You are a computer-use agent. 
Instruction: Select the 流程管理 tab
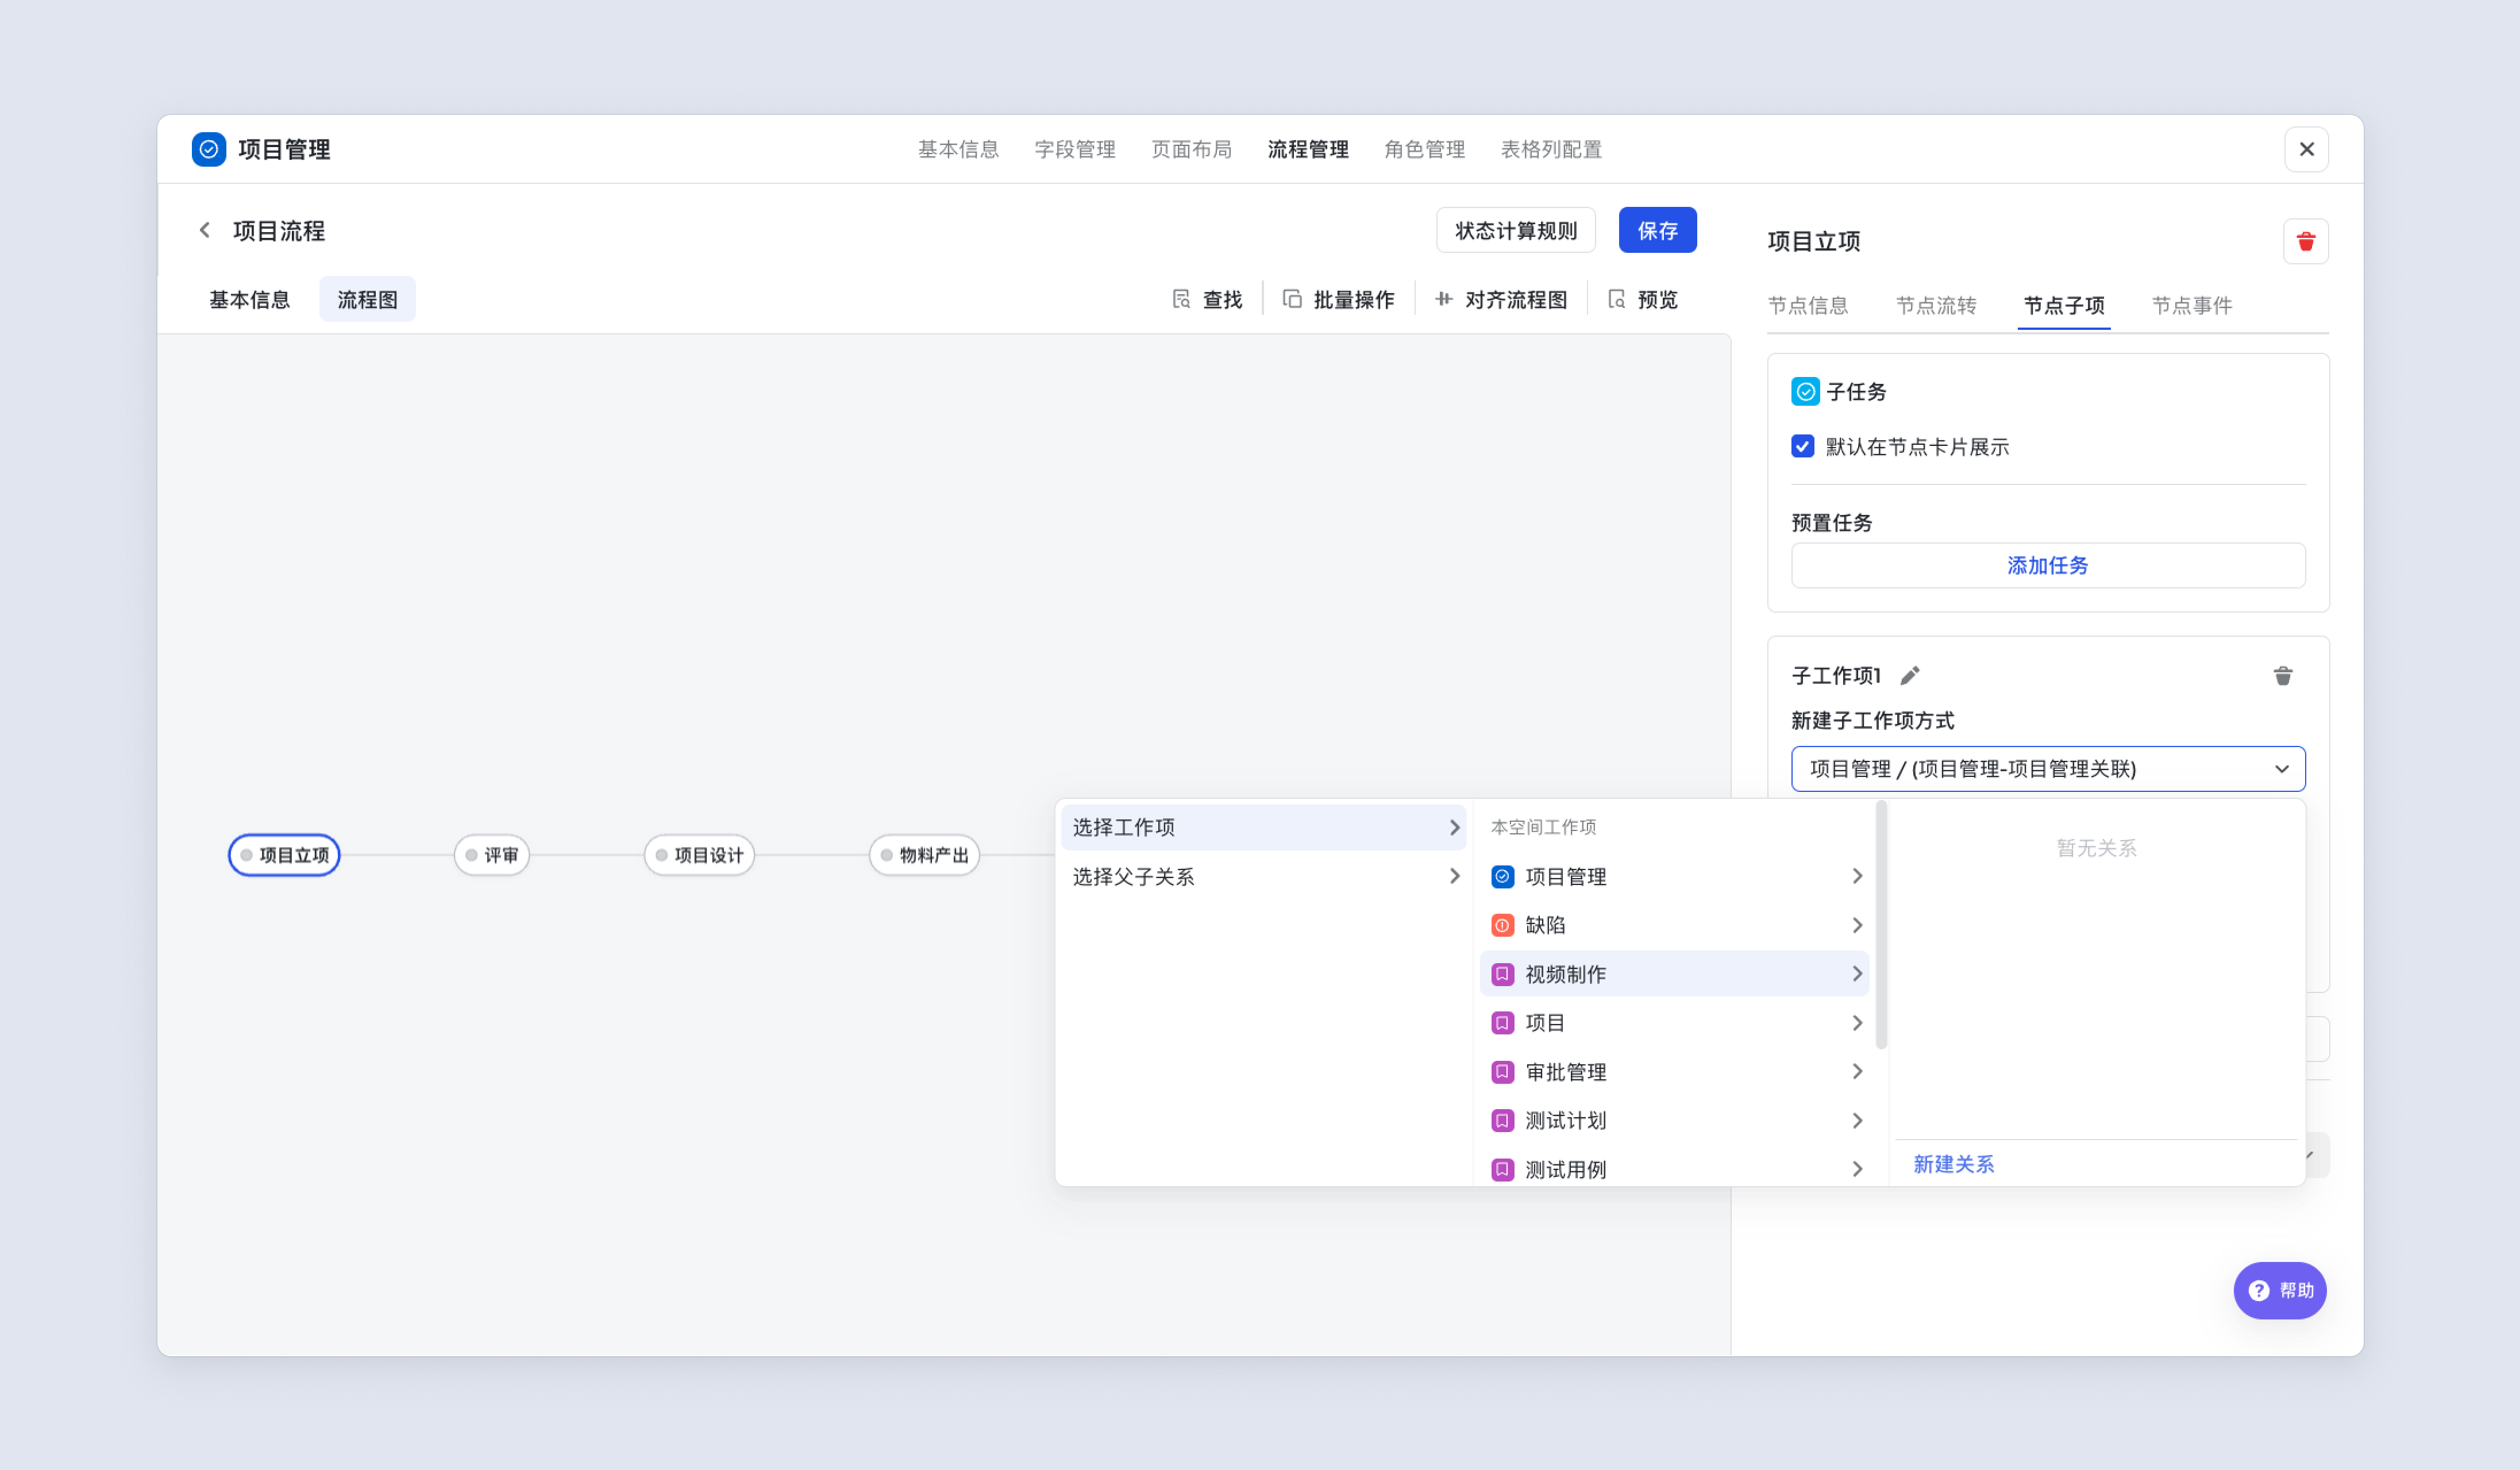(1308, 149)
